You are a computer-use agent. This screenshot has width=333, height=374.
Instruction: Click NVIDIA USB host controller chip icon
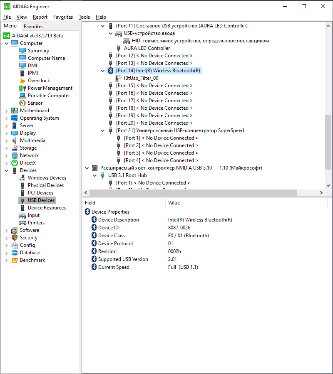(95, 168)
